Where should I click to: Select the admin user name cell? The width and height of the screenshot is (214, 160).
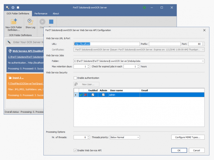(x=124, y=95)
